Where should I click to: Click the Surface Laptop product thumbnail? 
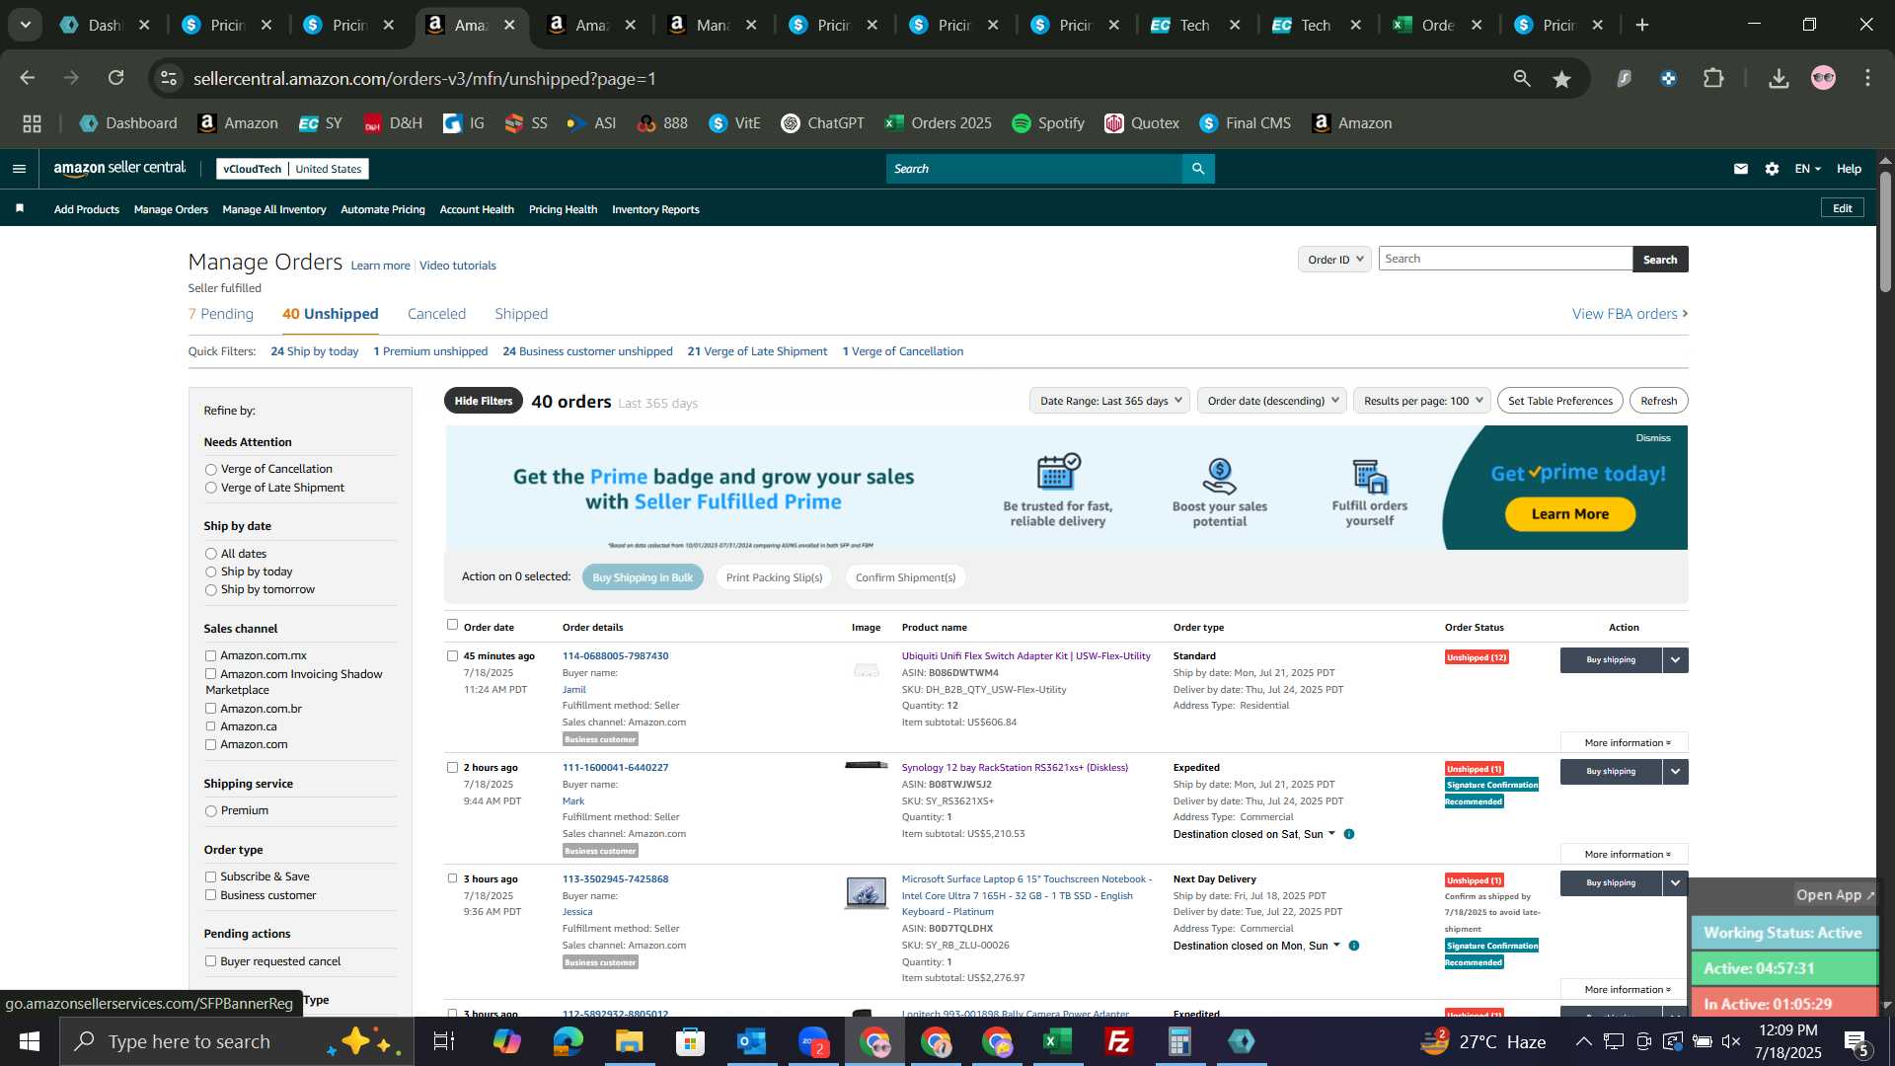point(867,892)
